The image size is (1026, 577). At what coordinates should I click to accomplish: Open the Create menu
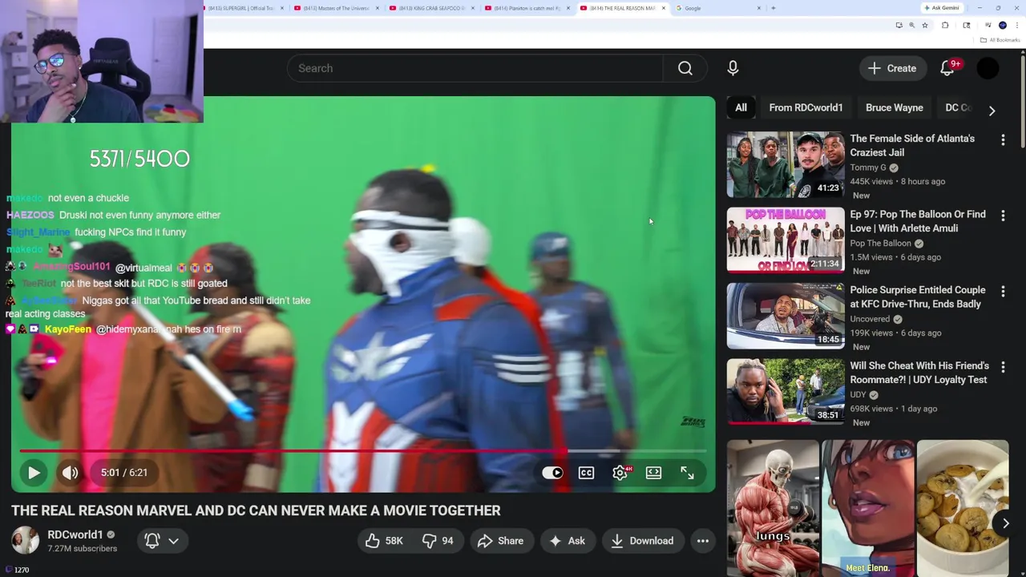(x=893, y=68)
